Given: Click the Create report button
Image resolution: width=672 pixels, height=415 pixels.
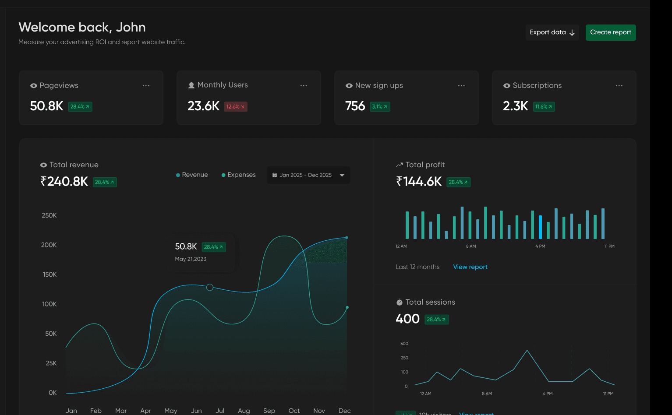Looking at the screenshot, I should (x=611, y=32).
